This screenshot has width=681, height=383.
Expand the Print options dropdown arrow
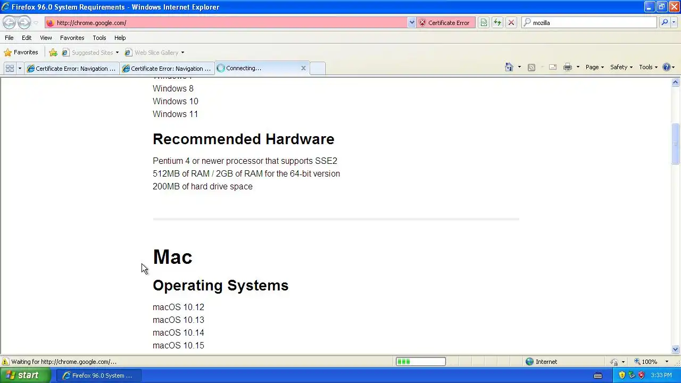click(x=577, y=67)
